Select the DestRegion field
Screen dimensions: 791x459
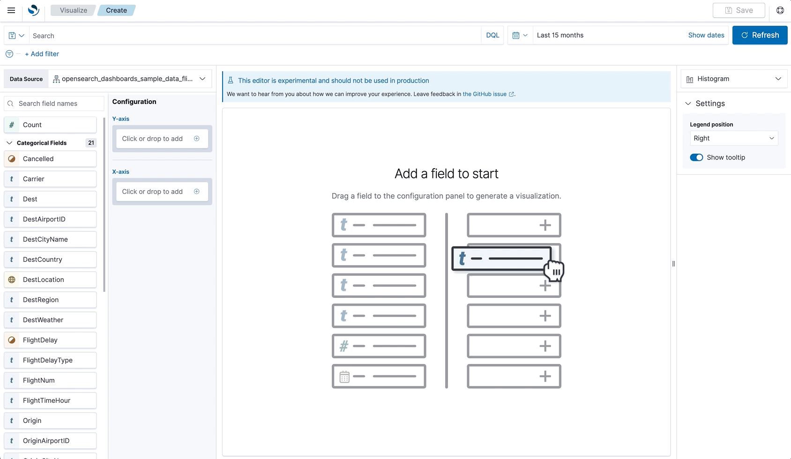point(50,300)
